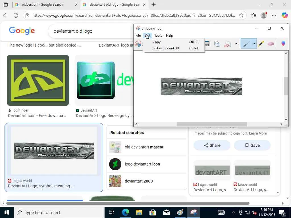
Task: Select the Pen tool in Snipping Tool
Action: 246,44
